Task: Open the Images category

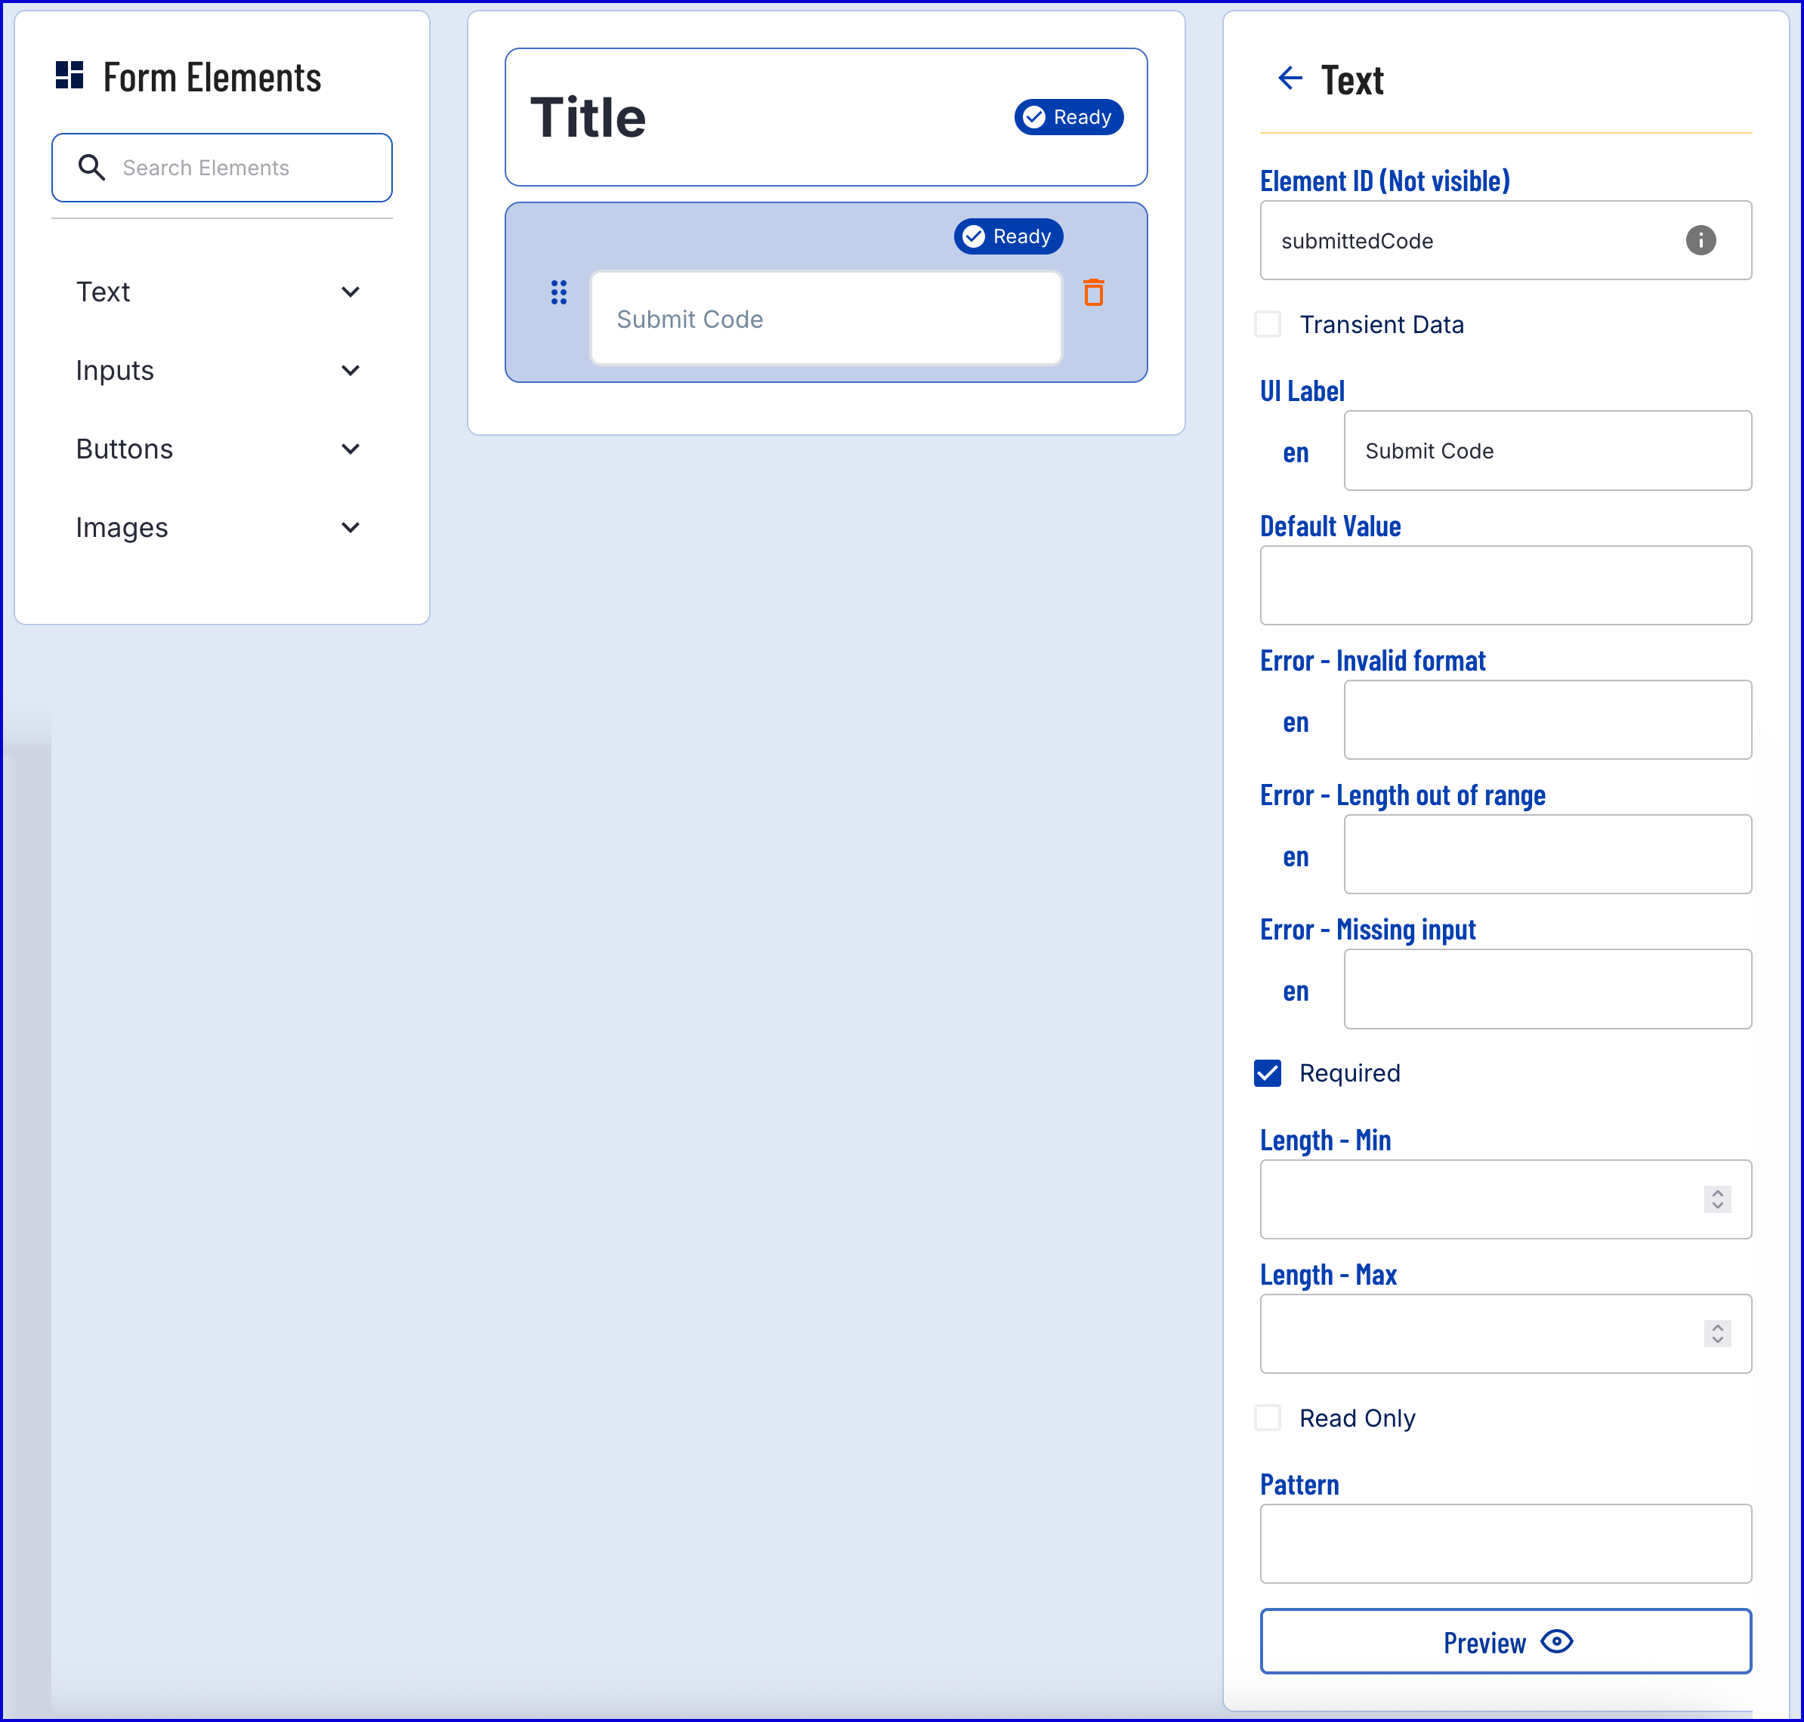Action: tap(350, 528)
